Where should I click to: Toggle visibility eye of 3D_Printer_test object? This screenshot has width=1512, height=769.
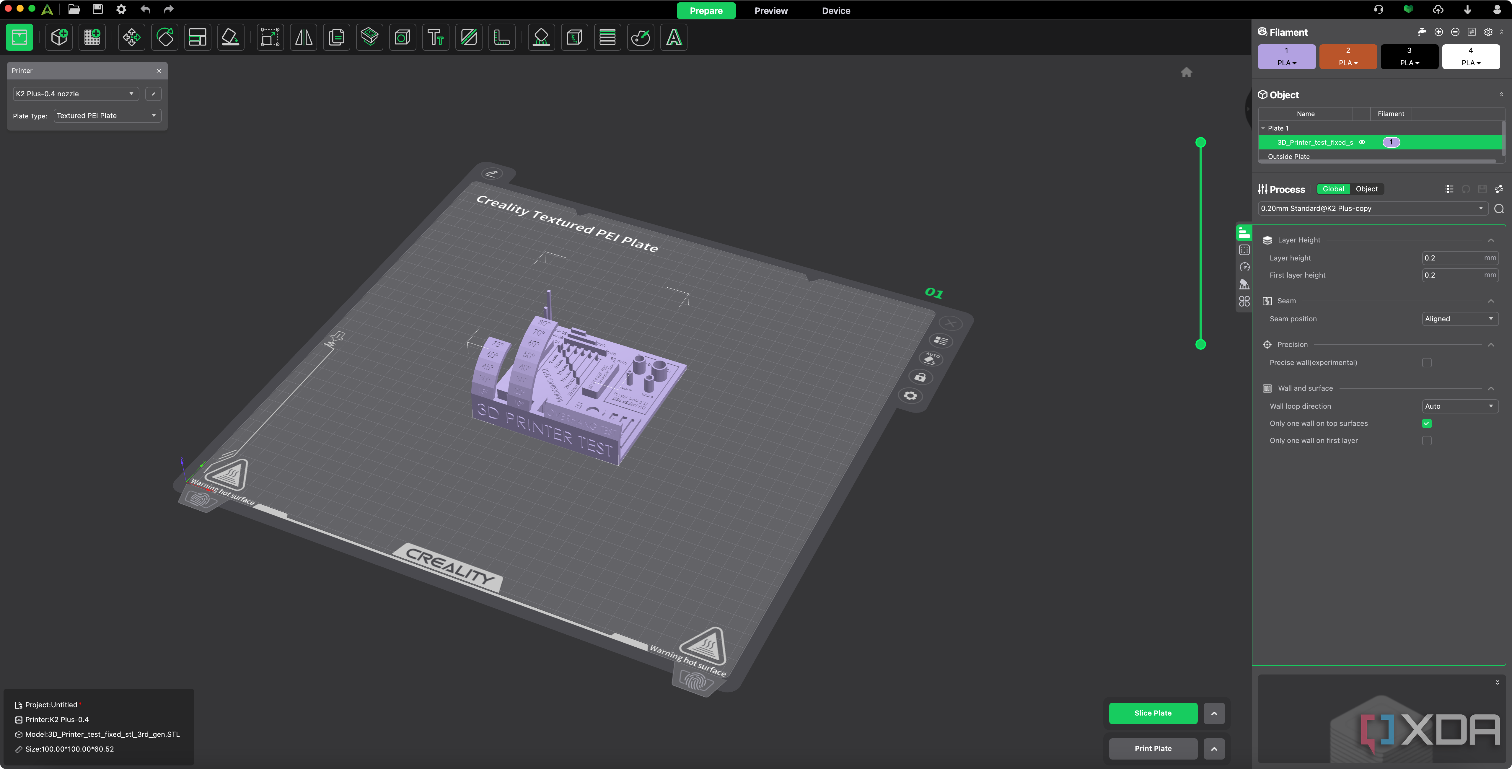(1362, 143)
